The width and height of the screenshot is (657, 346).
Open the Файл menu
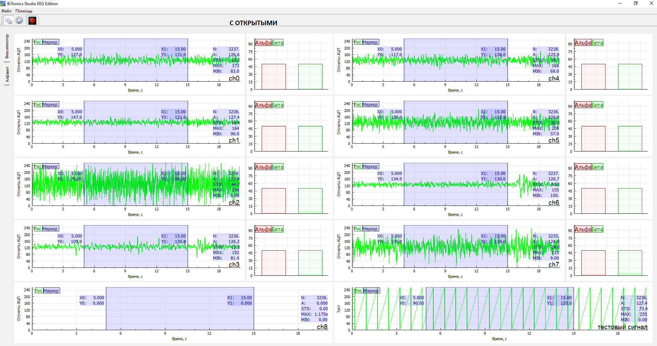tap(6, 11)
